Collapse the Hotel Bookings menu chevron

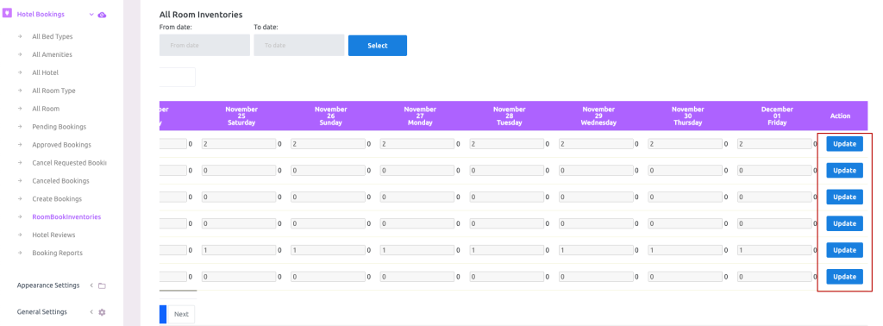tap(91, 14)
